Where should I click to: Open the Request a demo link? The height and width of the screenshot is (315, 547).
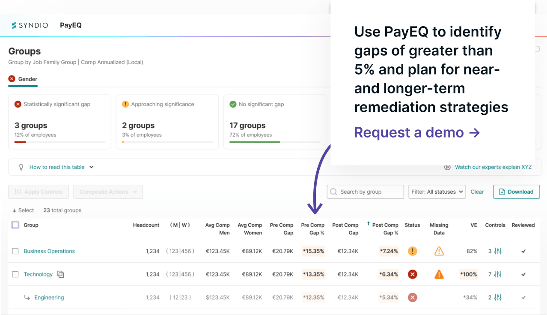coord(417,132)
